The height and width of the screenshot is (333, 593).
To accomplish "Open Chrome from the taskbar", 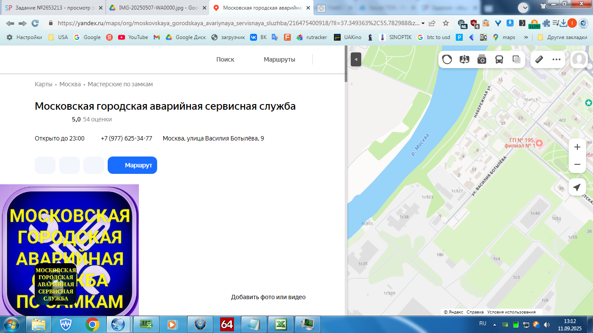I will pyautogui.click(x=92, y=324).
